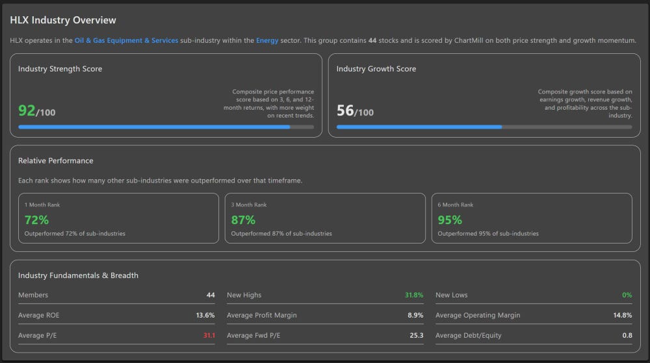This screenshot has width=650, height=363.
Task: Click the Average Debt/Equity label
Action: 469,335
